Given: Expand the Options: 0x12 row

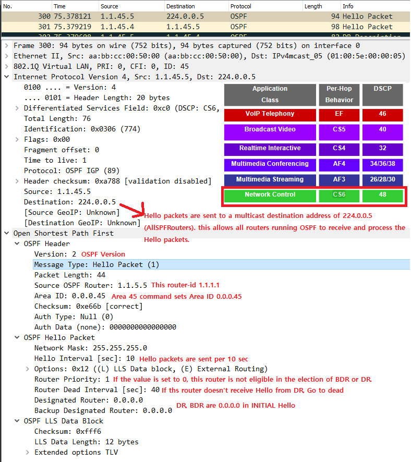Looking at the screenshot, I should pyautogui.click(x=28, y=369).
